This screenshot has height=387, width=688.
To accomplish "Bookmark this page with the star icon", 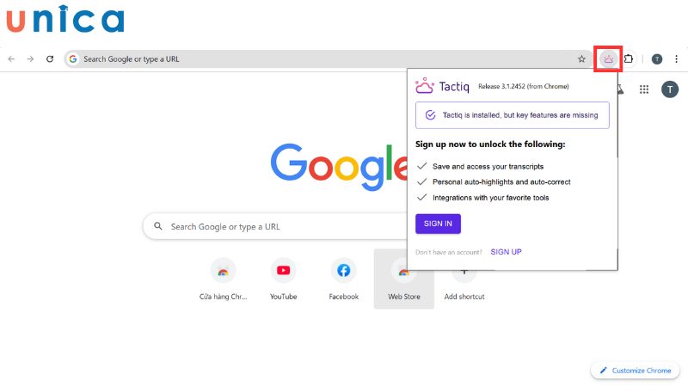I will coord(581,58).
